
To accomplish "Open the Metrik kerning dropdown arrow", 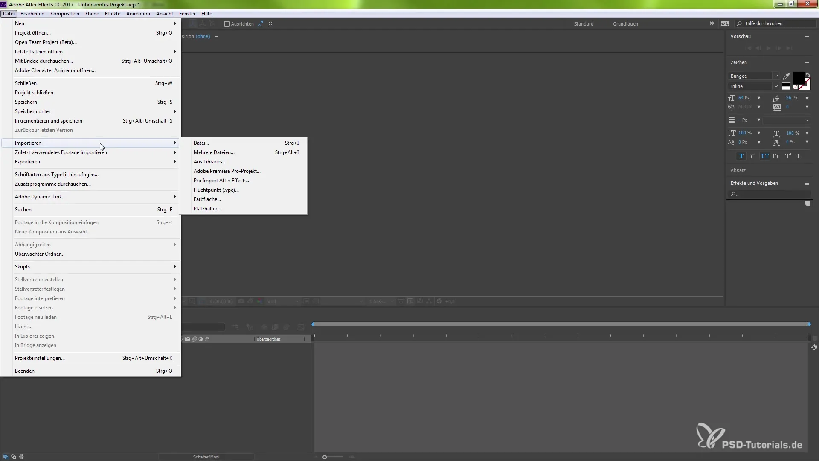I will point(759,107).
